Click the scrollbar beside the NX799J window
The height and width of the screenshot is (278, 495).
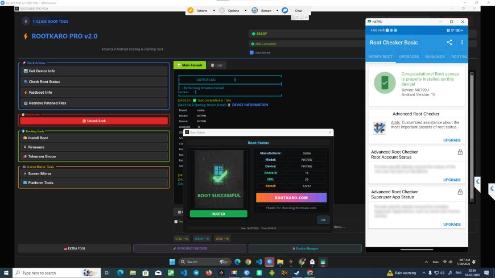click(472, 136)
